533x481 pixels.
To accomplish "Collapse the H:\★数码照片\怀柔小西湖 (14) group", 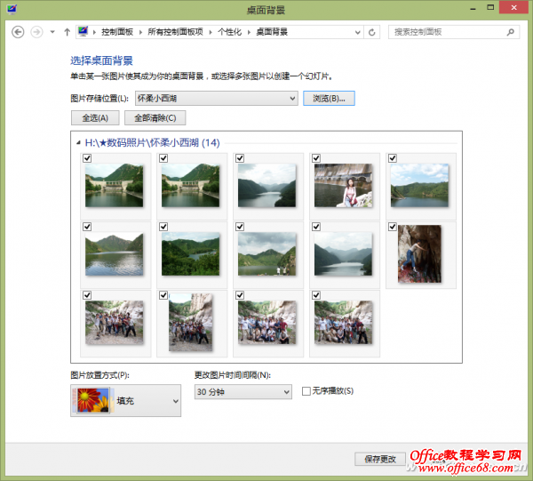I will pos(78,143).
